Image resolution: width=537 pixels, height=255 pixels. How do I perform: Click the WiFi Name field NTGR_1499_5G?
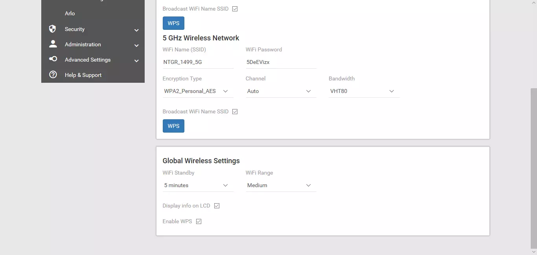(x=198, y=62)
